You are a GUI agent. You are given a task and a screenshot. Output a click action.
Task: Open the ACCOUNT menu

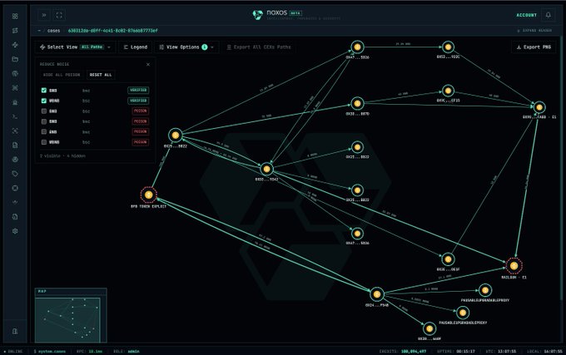pyautogui.click(x=526, y=15)
